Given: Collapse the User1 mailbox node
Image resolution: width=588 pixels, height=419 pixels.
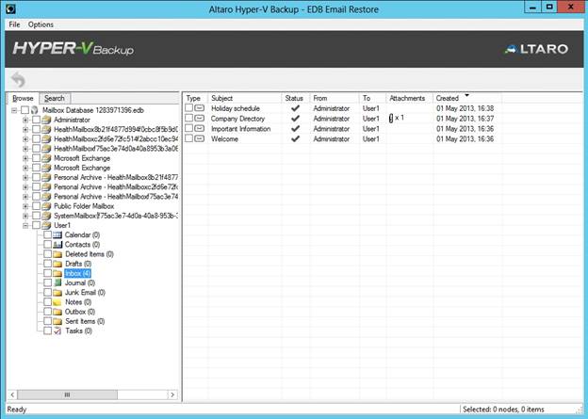Looking at the screenshot, I should [x=25, y=226].
